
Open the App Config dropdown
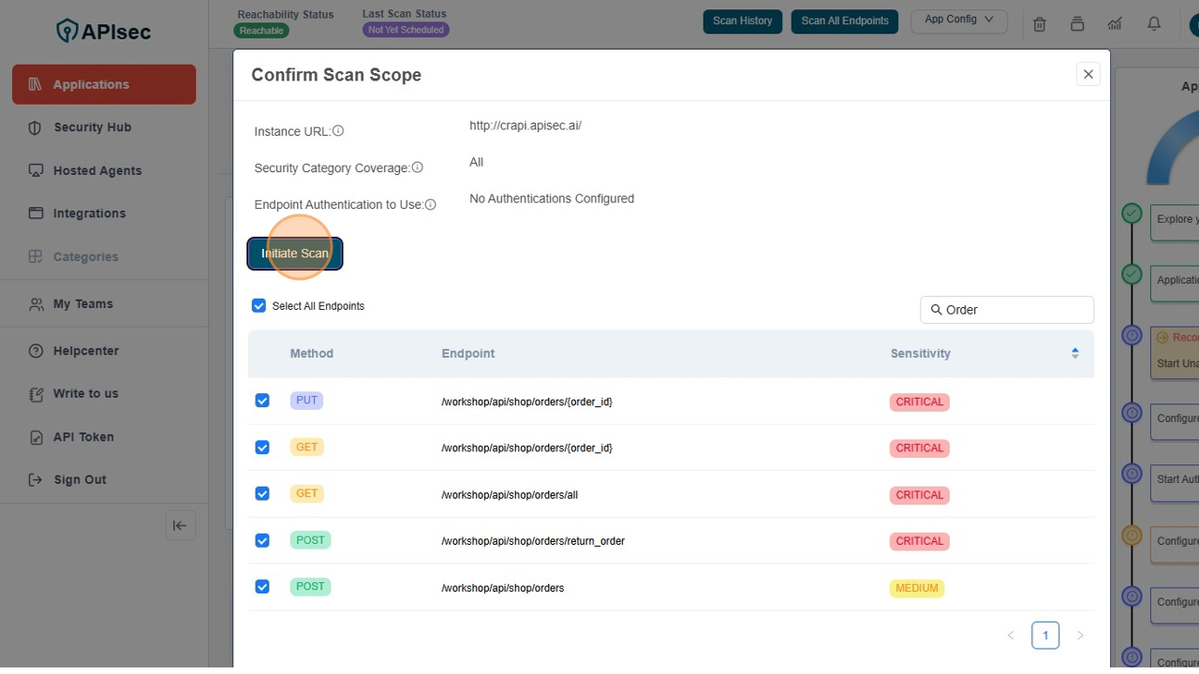click(958, 21)
